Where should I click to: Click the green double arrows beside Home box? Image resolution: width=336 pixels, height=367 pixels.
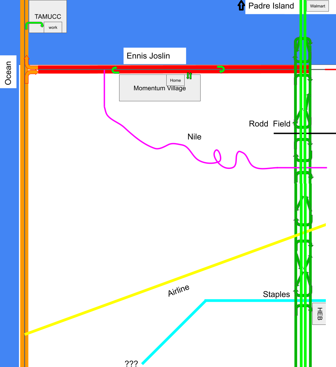coord(189,76)
